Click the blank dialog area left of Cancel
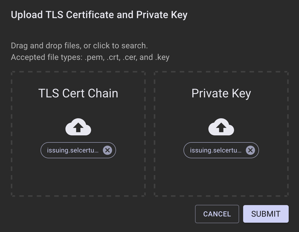 point(101,214)
